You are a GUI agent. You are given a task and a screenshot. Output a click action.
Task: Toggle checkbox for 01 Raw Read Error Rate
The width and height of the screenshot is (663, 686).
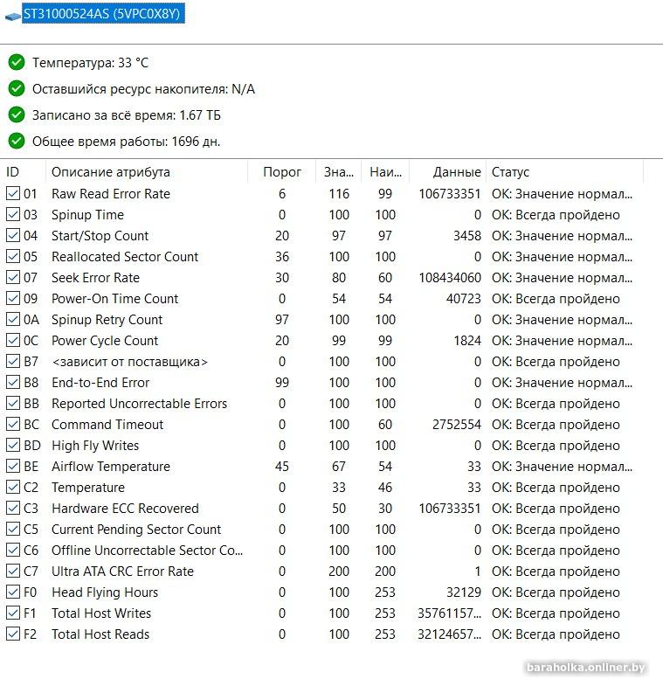coord(13,193)
